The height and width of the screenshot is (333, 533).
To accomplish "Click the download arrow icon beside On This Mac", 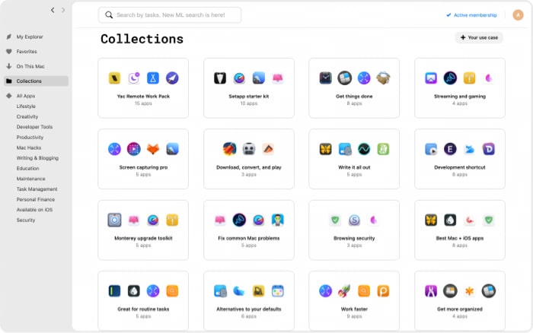I will [9, 66].
